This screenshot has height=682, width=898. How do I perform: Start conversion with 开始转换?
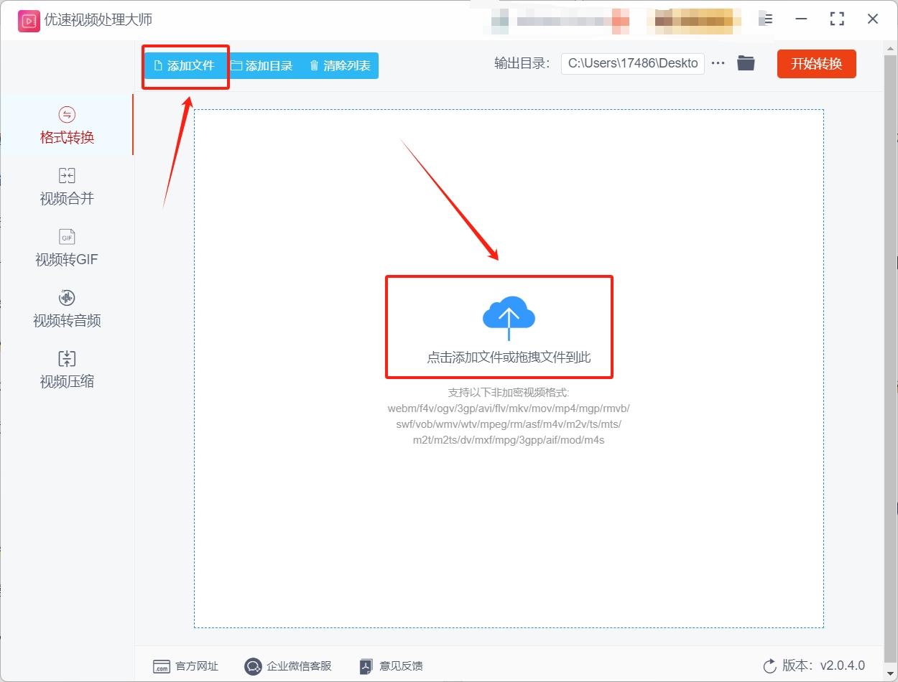816,63
